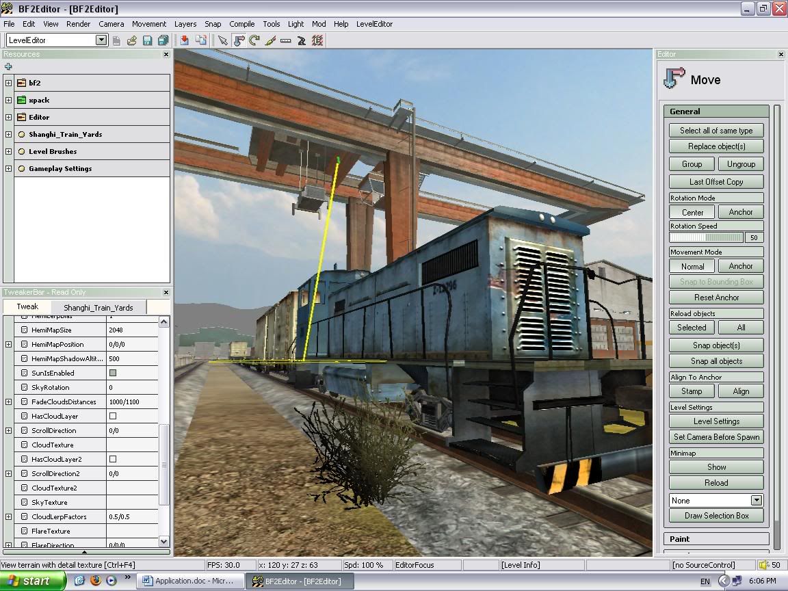Open Firefox from quick launch
788x591 pixels.
click(96, 581)
